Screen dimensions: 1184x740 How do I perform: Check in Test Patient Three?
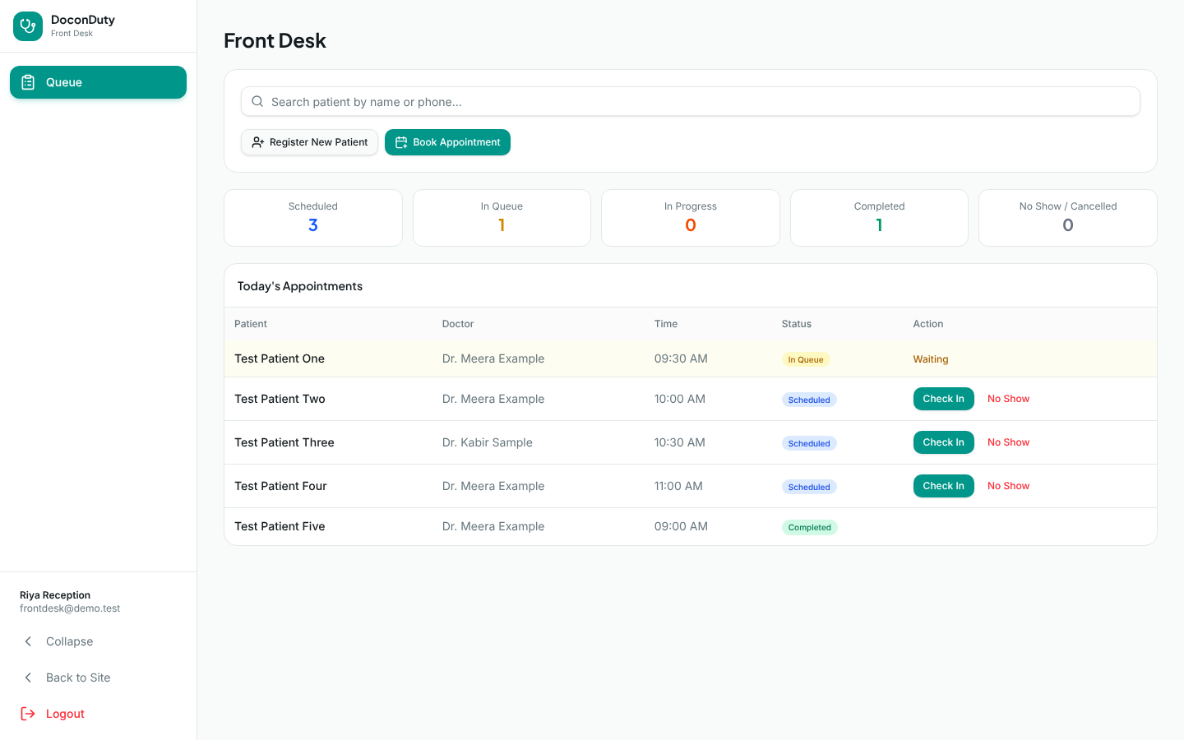click(943, 442)
